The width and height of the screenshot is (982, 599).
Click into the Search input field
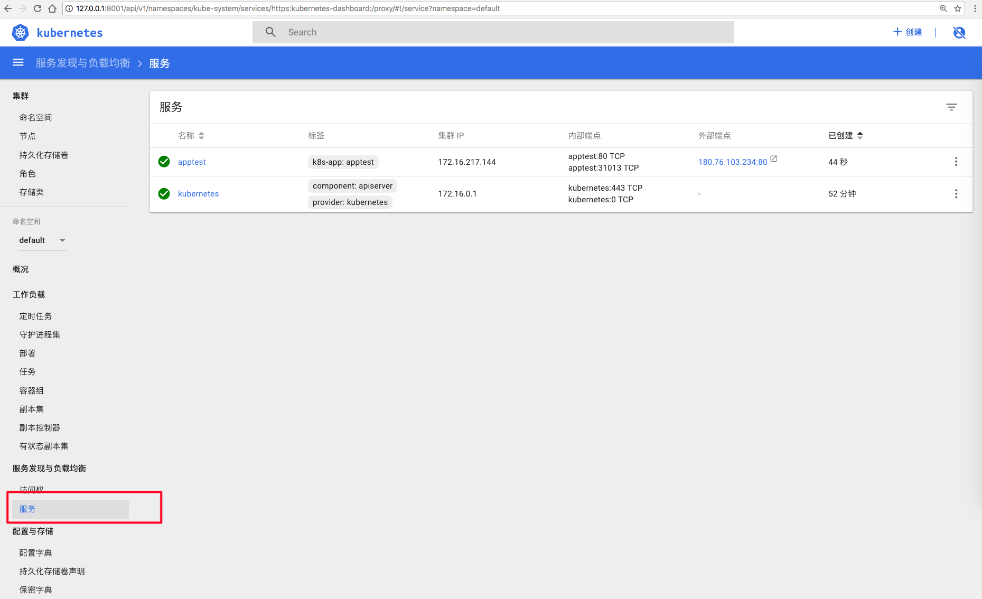[x=493, y=32]
